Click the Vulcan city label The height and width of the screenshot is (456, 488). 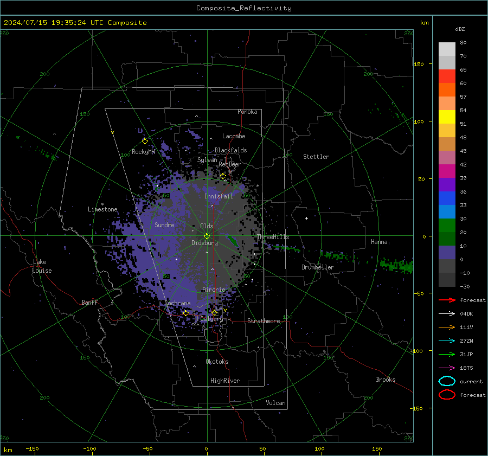coord(276,403)
